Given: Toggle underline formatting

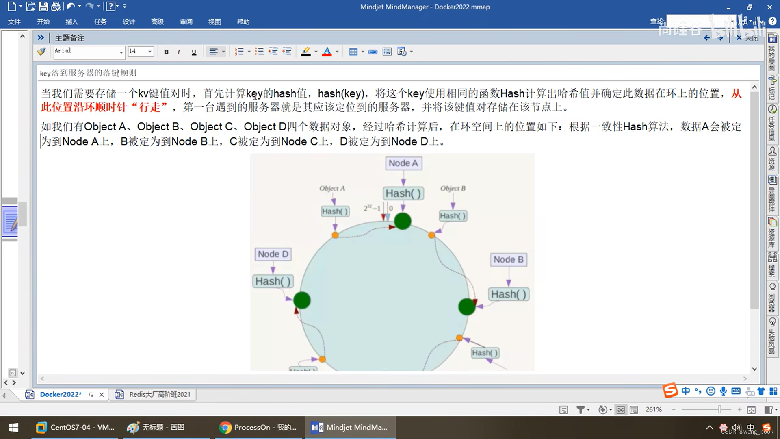Looking at the screenshot, I should 194,52.
